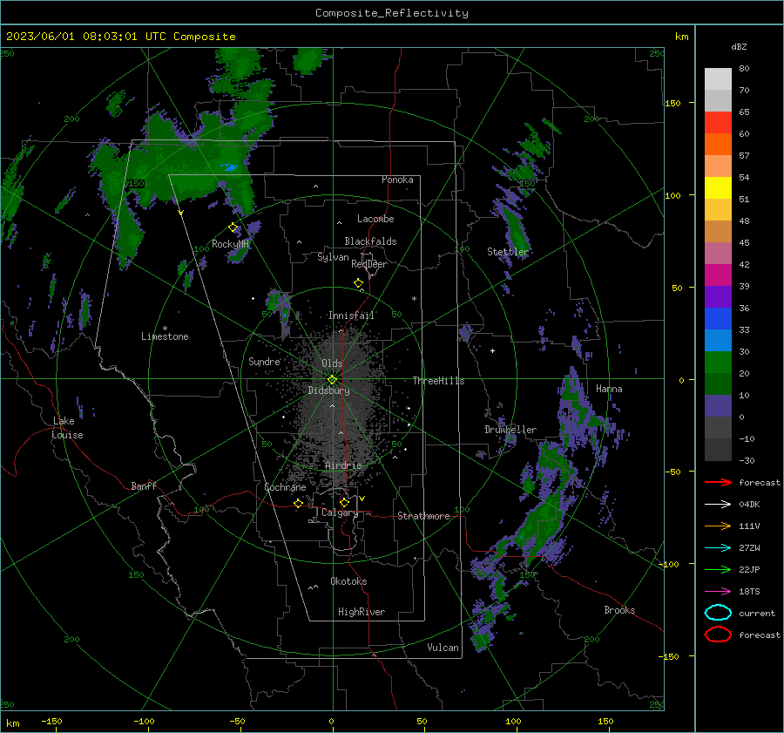
Task: Click the yellow diamond marker at Didsbury center
Action: click(x=332, y=380)
